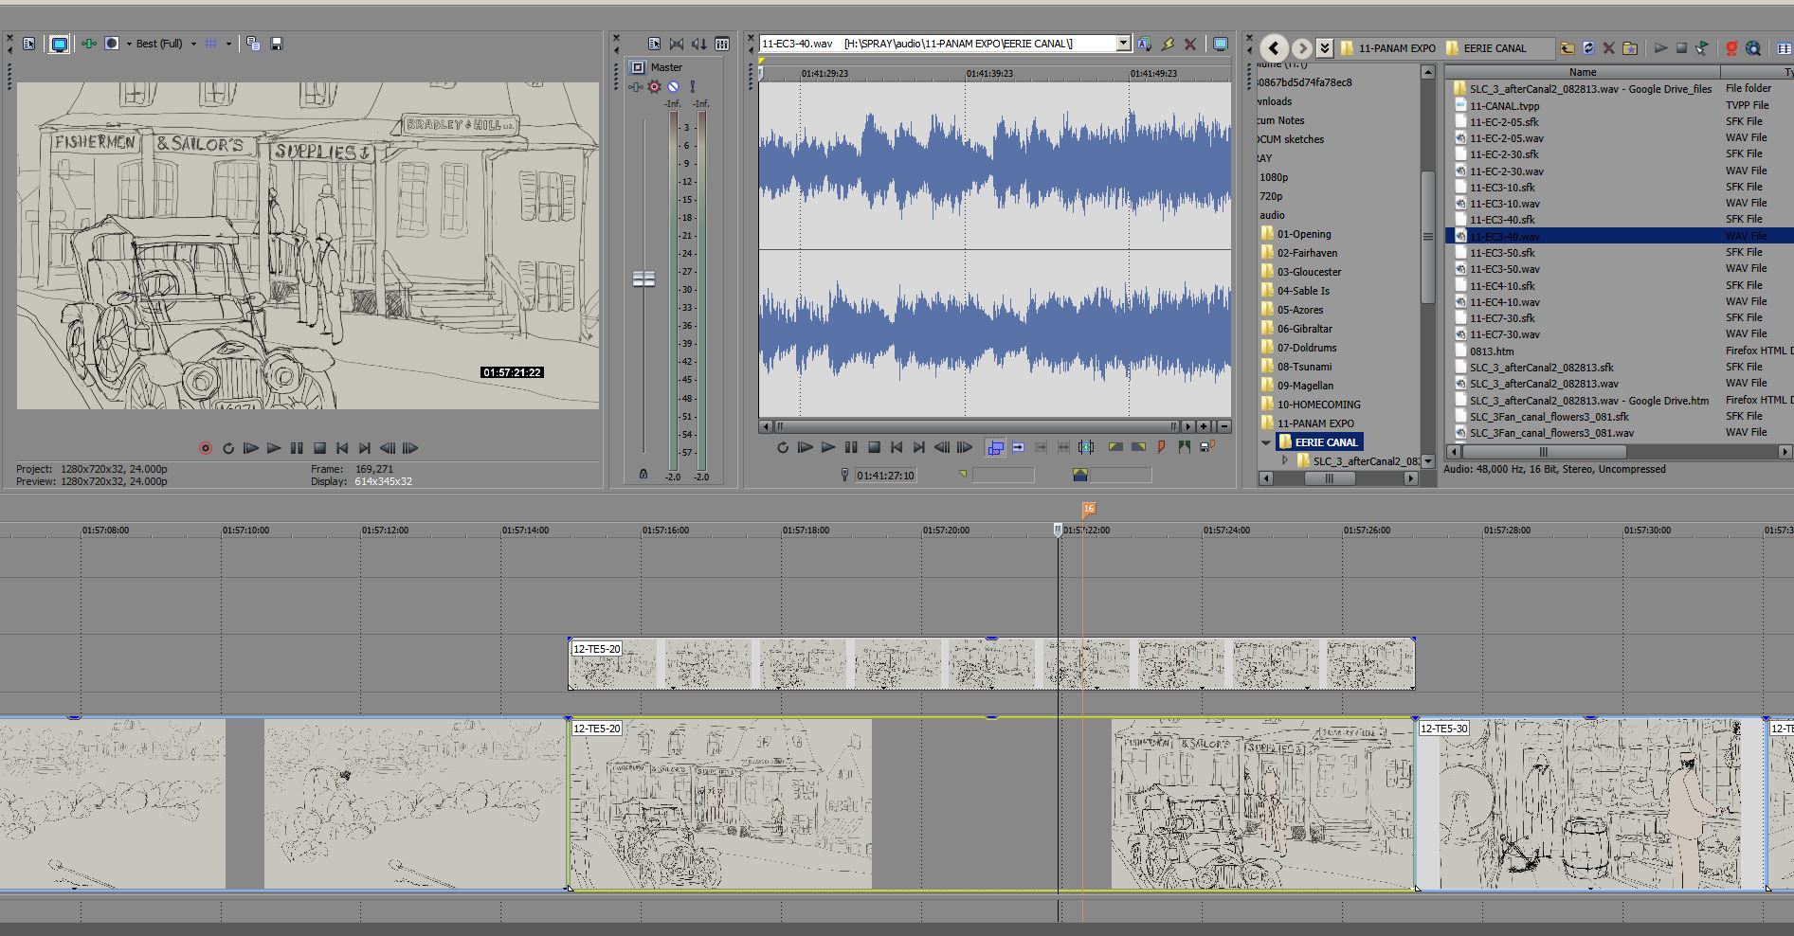Image resolution: width=1794 pixels, height=936 pixels.
Task: Select 09-Magellan folder in tree
Action: pyautogui.click(x=1296, y=386)
